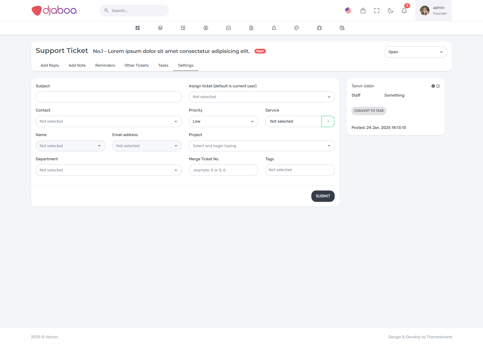Click the US flag language icon

pos(348,11)
